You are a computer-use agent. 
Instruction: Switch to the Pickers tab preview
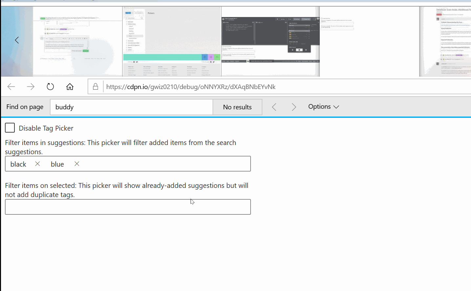click(172, 41)
